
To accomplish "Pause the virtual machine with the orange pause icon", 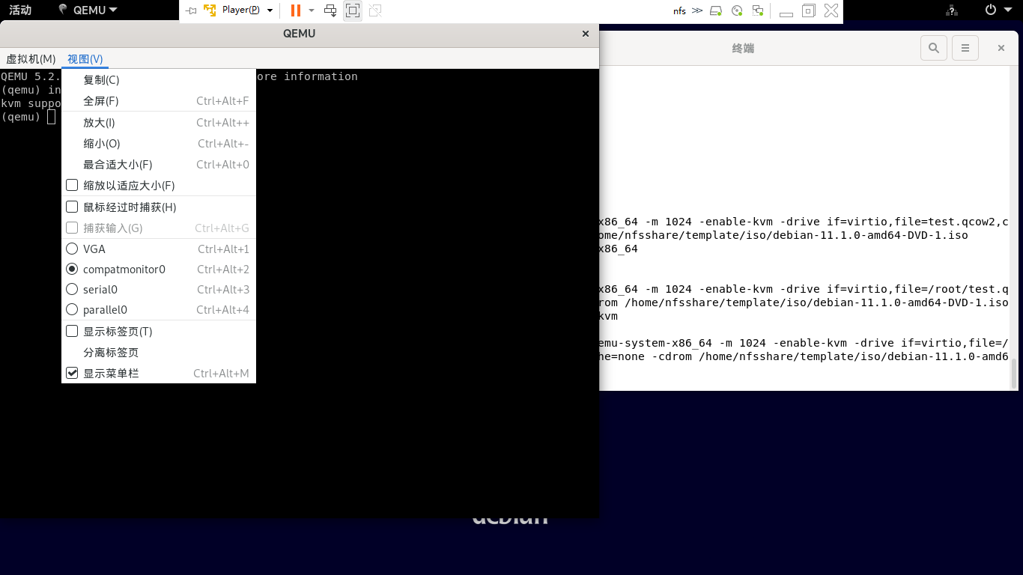I will pos(296,10).
